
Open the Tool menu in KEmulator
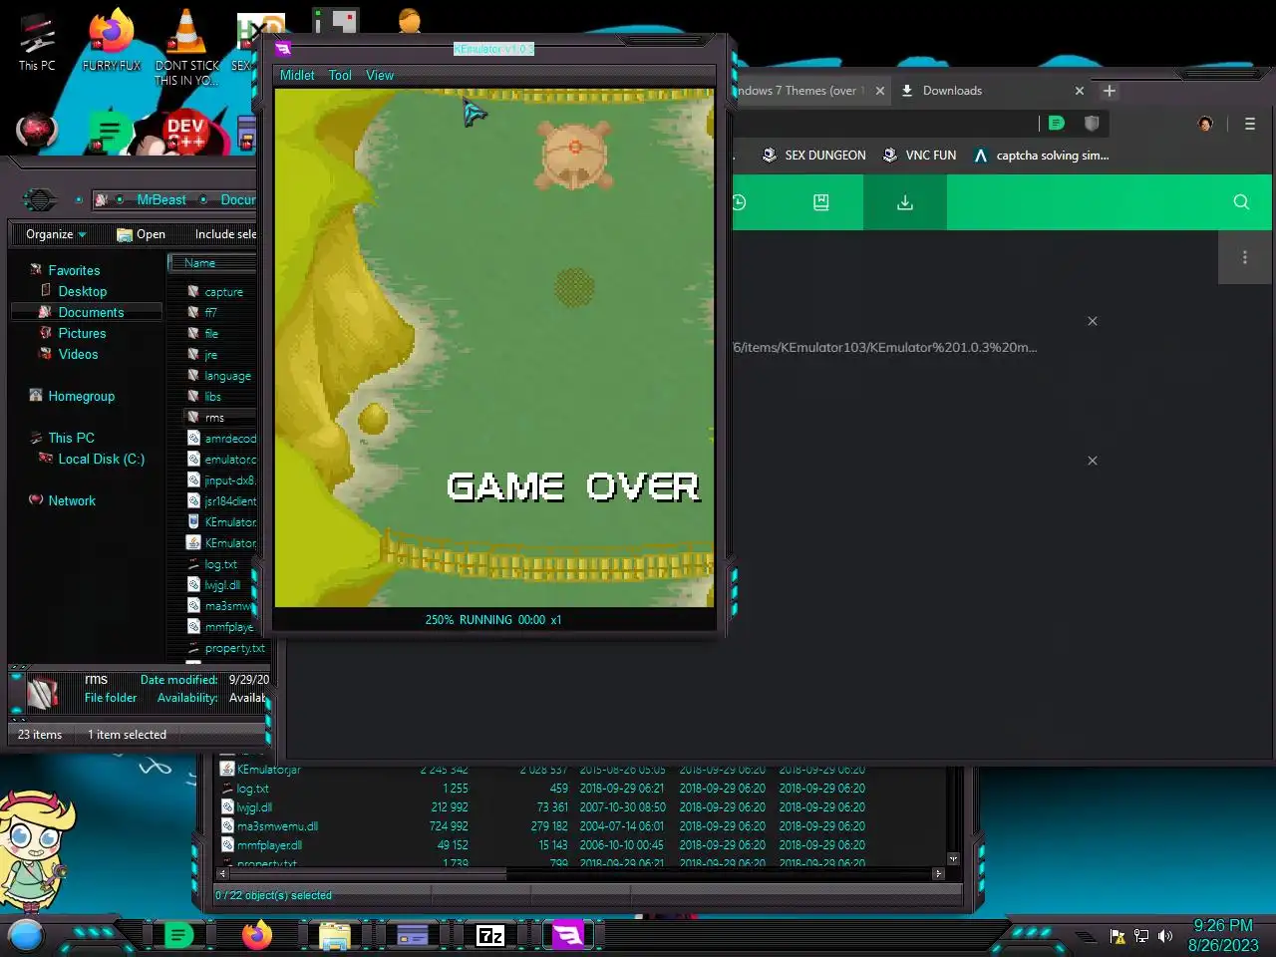tap(340, 75)
